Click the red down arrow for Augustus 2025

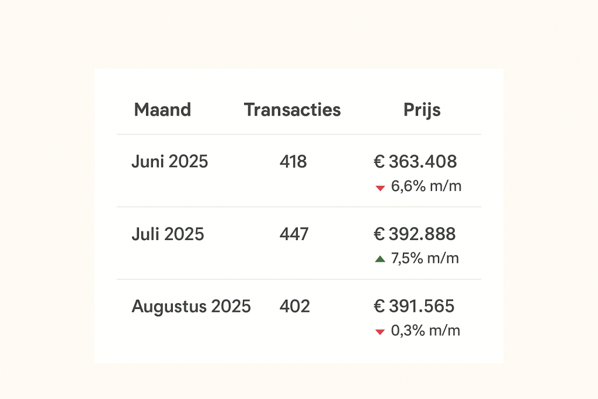pos(380,332)
